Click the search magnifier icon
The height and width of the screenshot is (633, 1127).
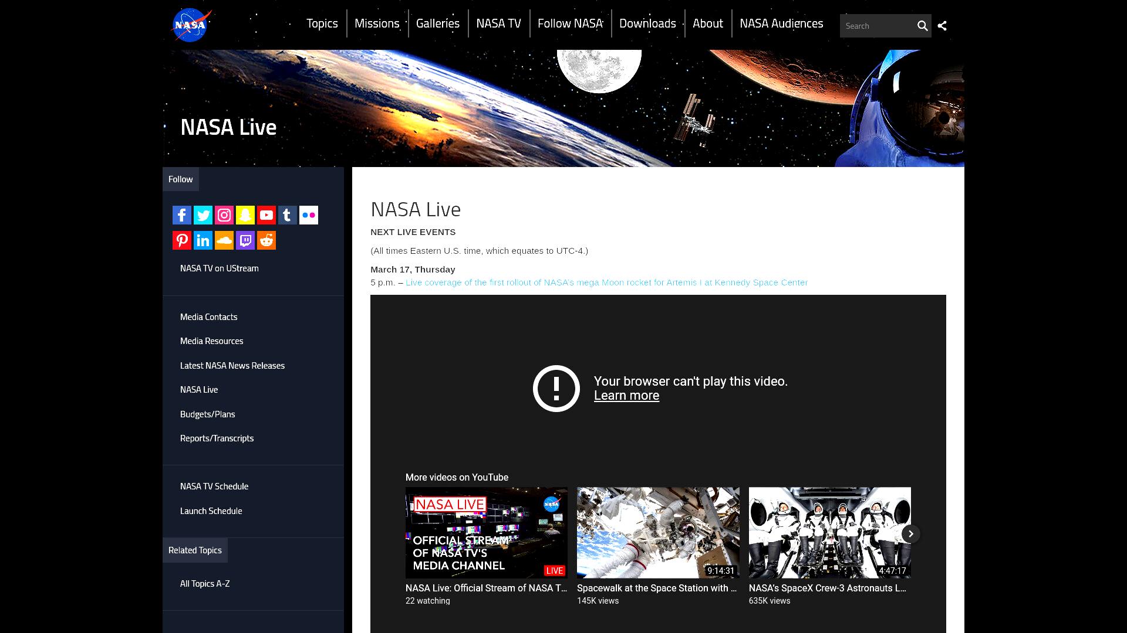pos(922,26)
